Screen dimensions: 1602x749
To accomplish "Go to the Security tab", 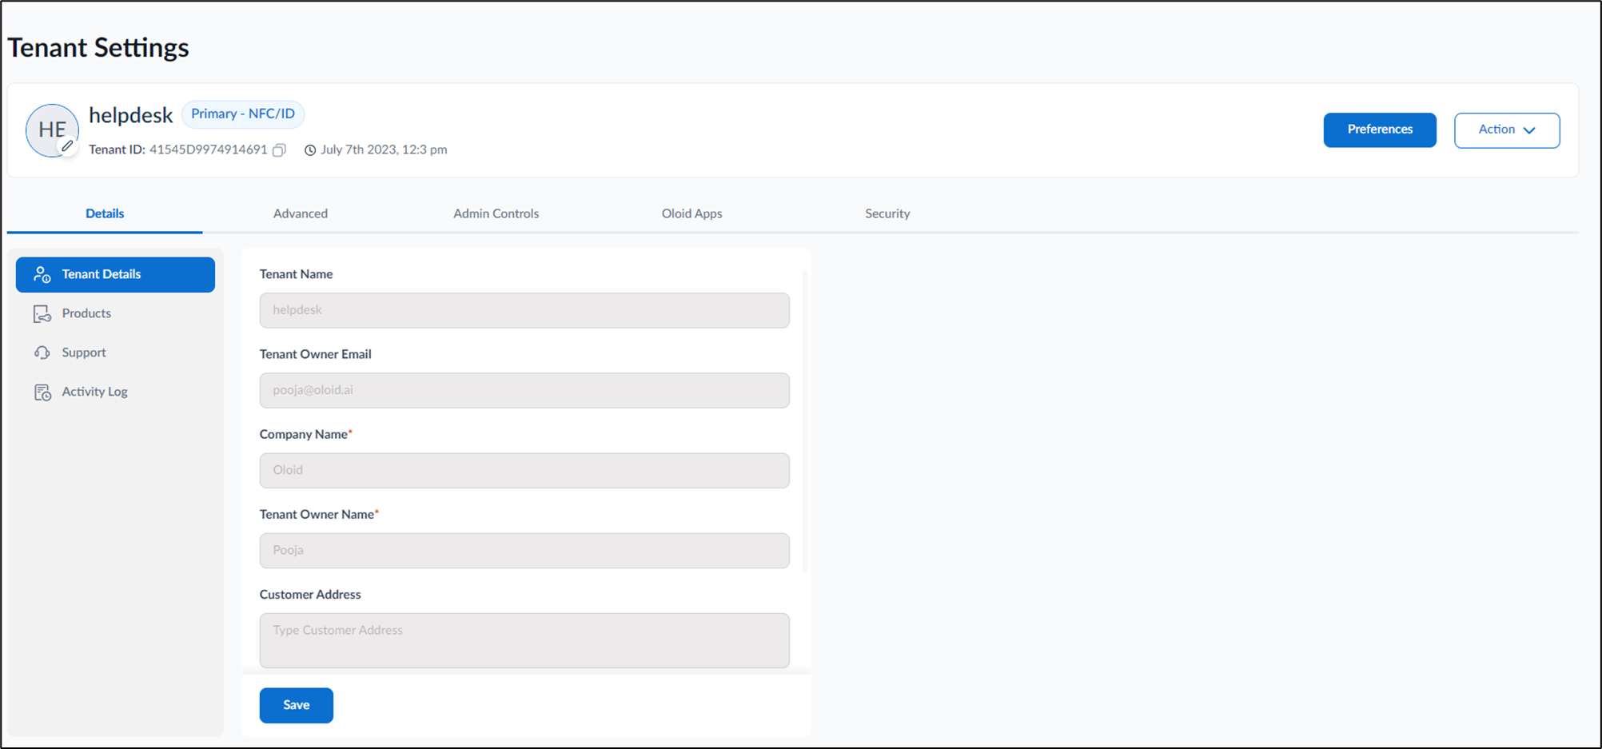I will pyautogui.click(x=887, y=213).
